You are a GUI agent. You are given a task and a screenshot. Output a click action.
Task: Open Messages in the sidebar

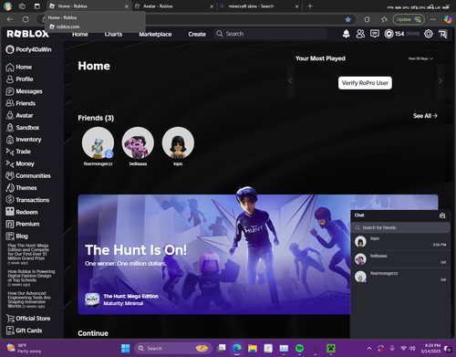pos(24,91)
